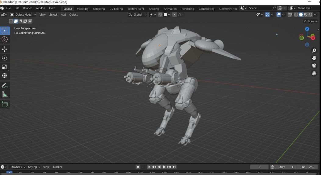This screenshot has height=175, width=321.
Task: Open Playback dropdown in timeline
Action: [18, 167]
